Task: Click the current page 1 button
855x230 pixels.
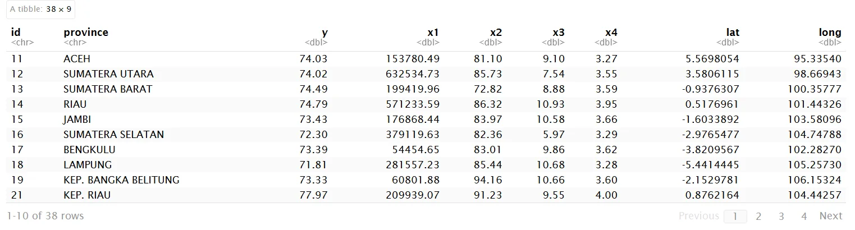Action: pyautogui.click(x=735, y=216)
